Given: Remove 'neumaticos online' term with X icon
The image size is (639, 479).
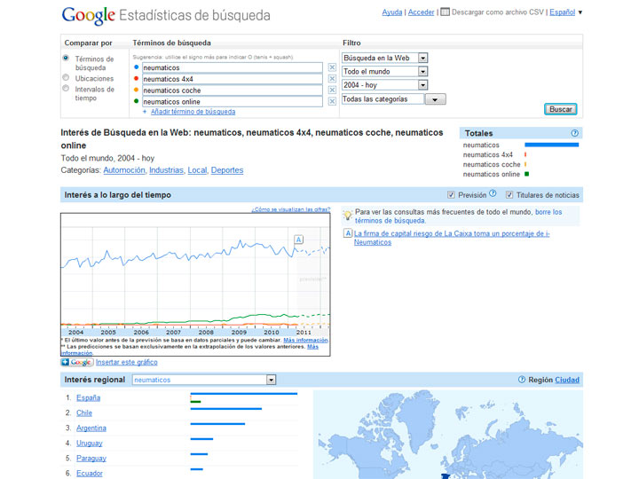Looking at the screenshot, I should [x=332, y=102].
